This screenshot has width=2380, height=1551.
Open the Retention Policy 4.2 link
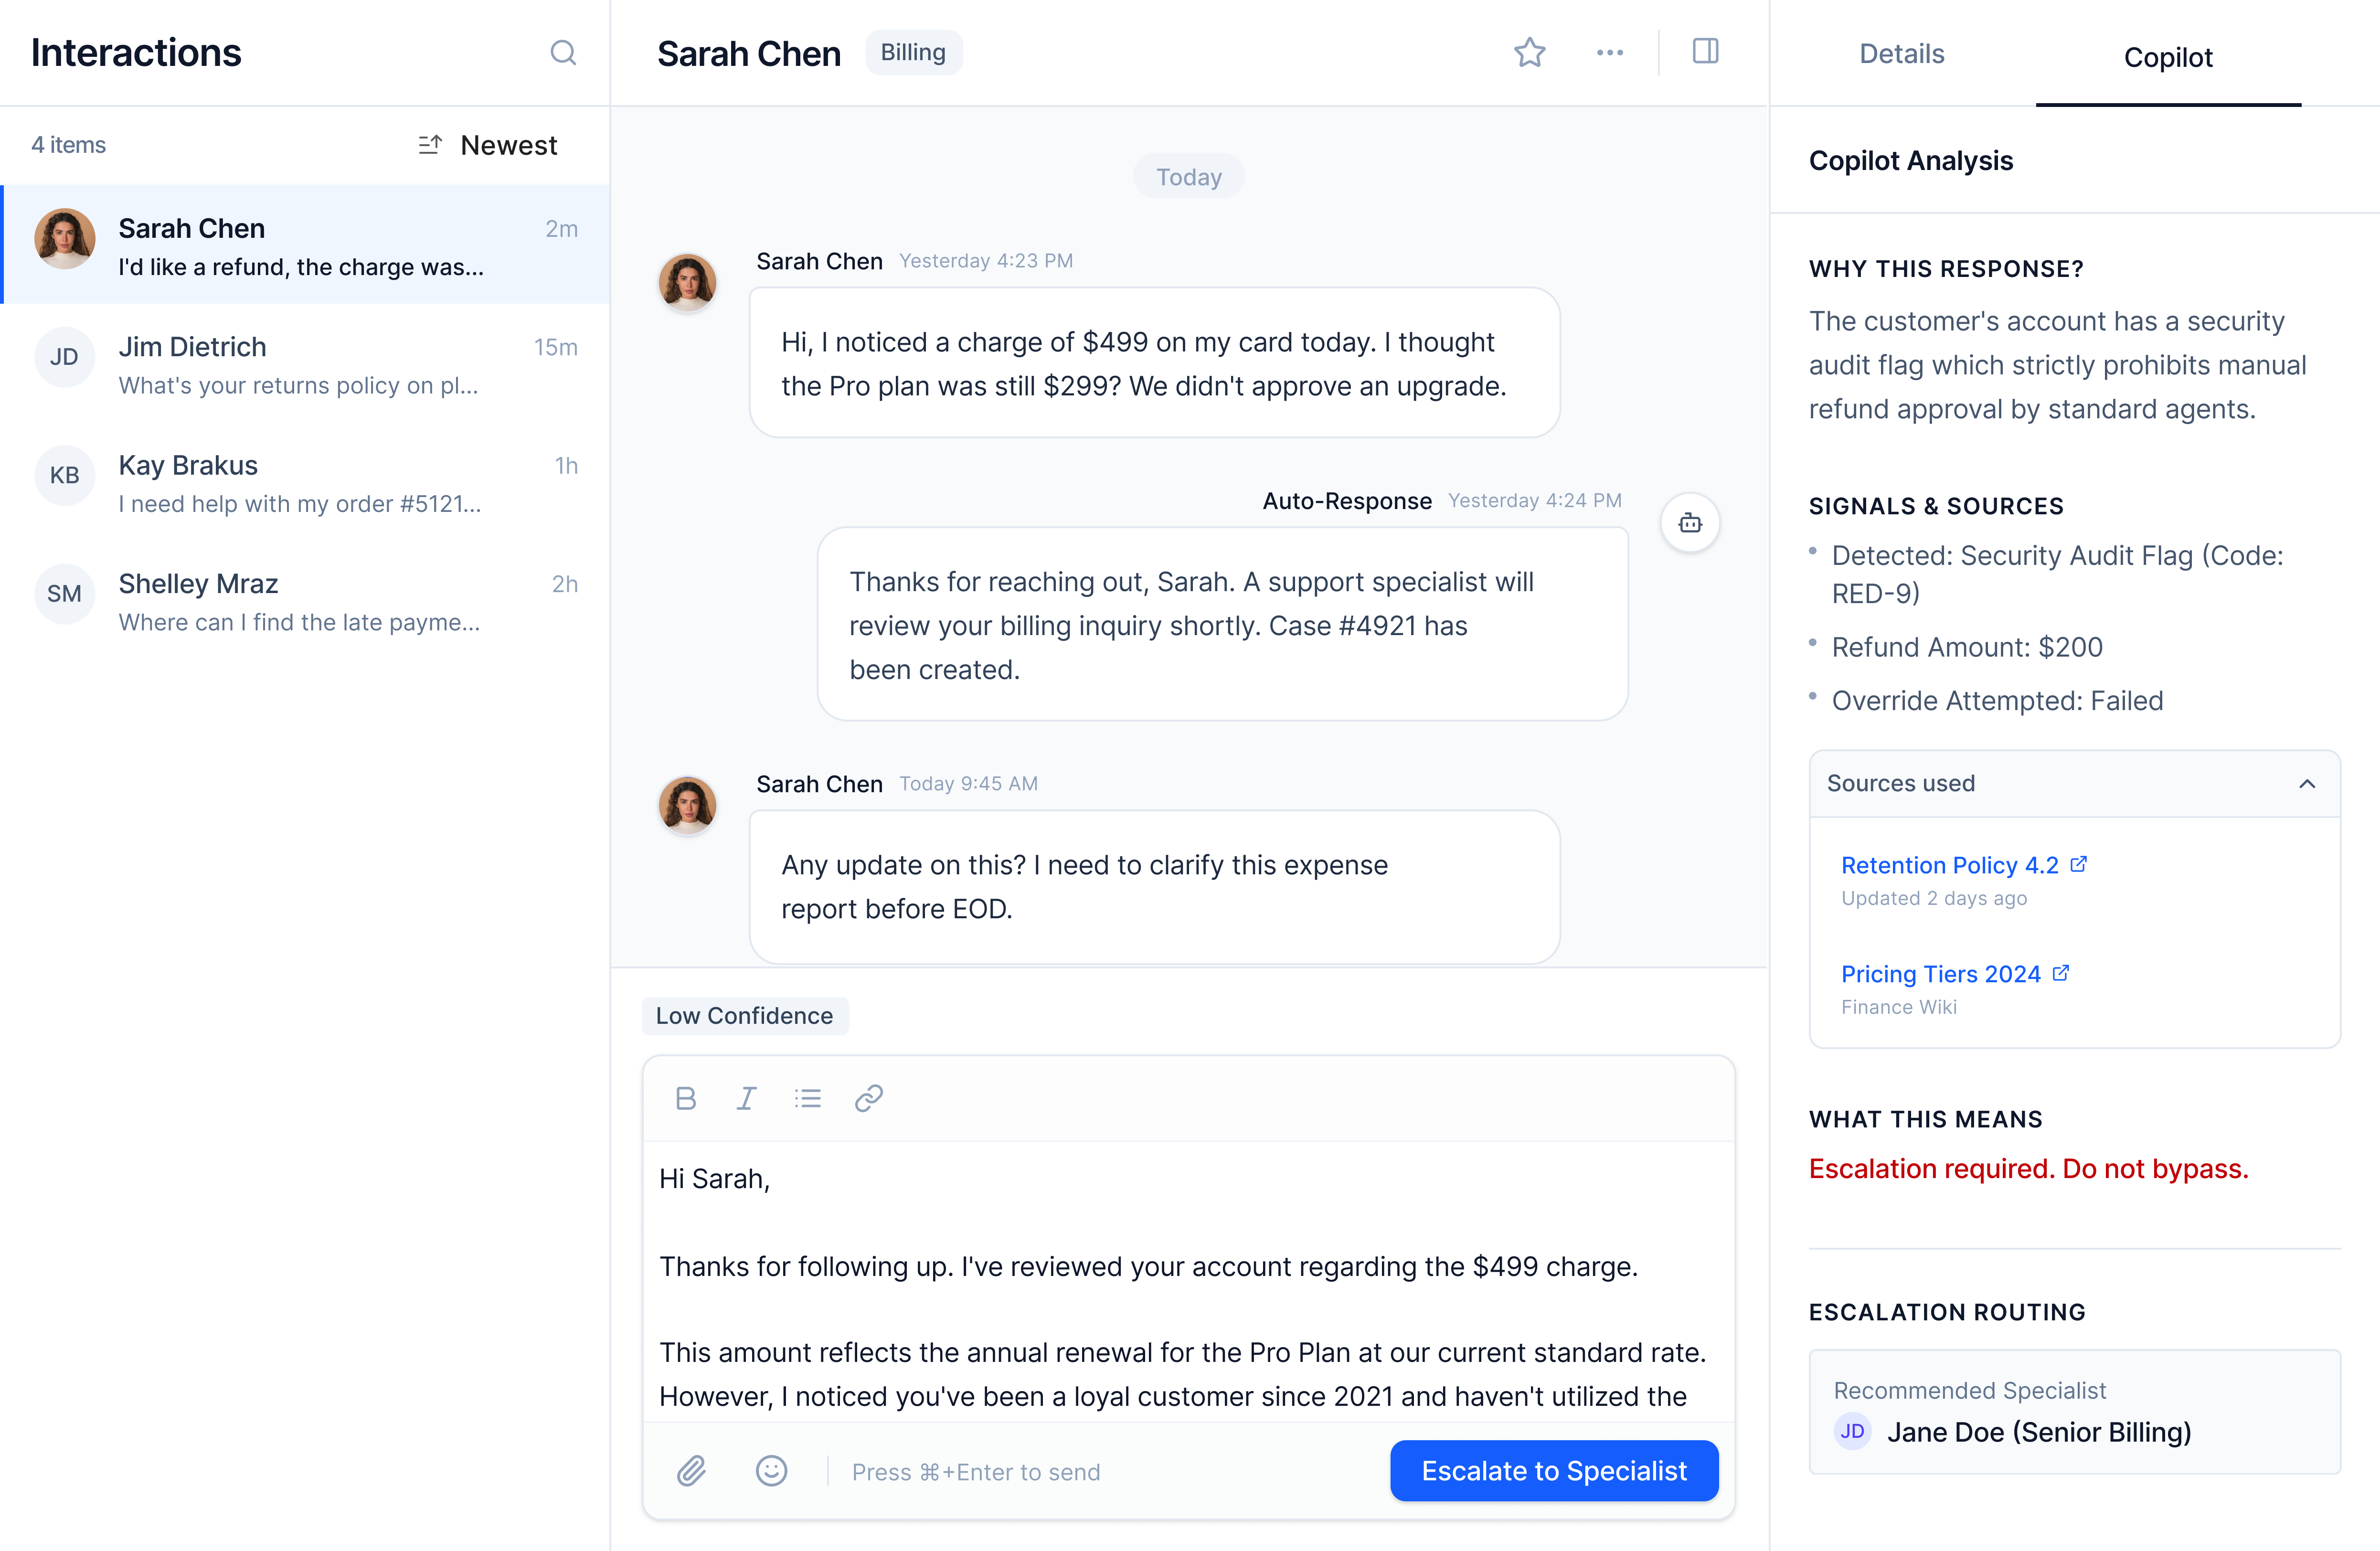point(1950,865)
